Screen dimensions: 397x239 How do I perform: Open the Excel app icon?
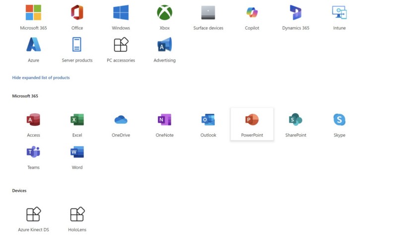[x=77, y=120]
